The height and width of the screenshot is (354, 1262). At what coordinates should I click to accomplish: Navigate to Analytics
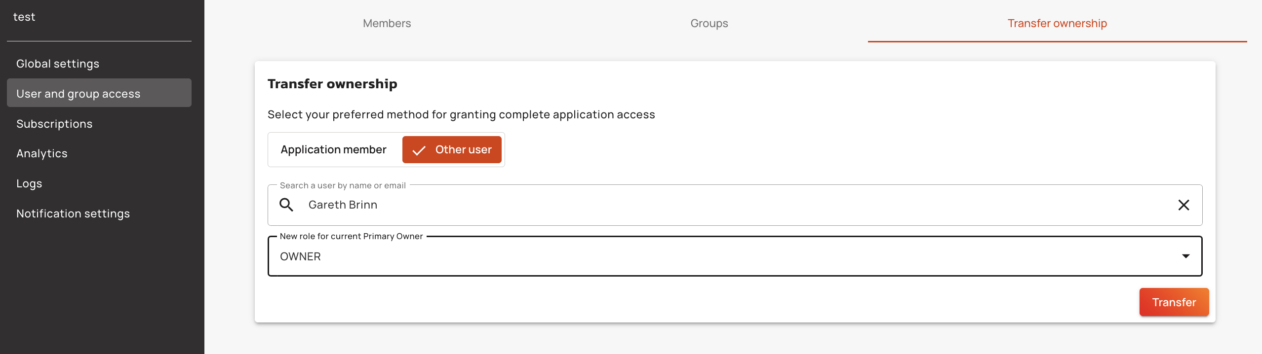[x=42, y=153]
